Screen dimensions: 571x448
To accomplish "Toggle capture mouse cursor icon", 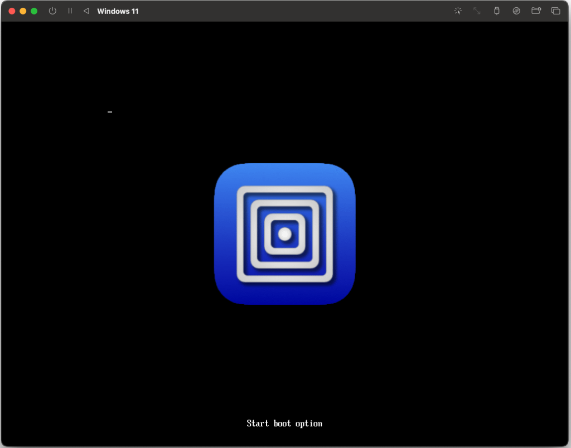I will pos(458,11).
